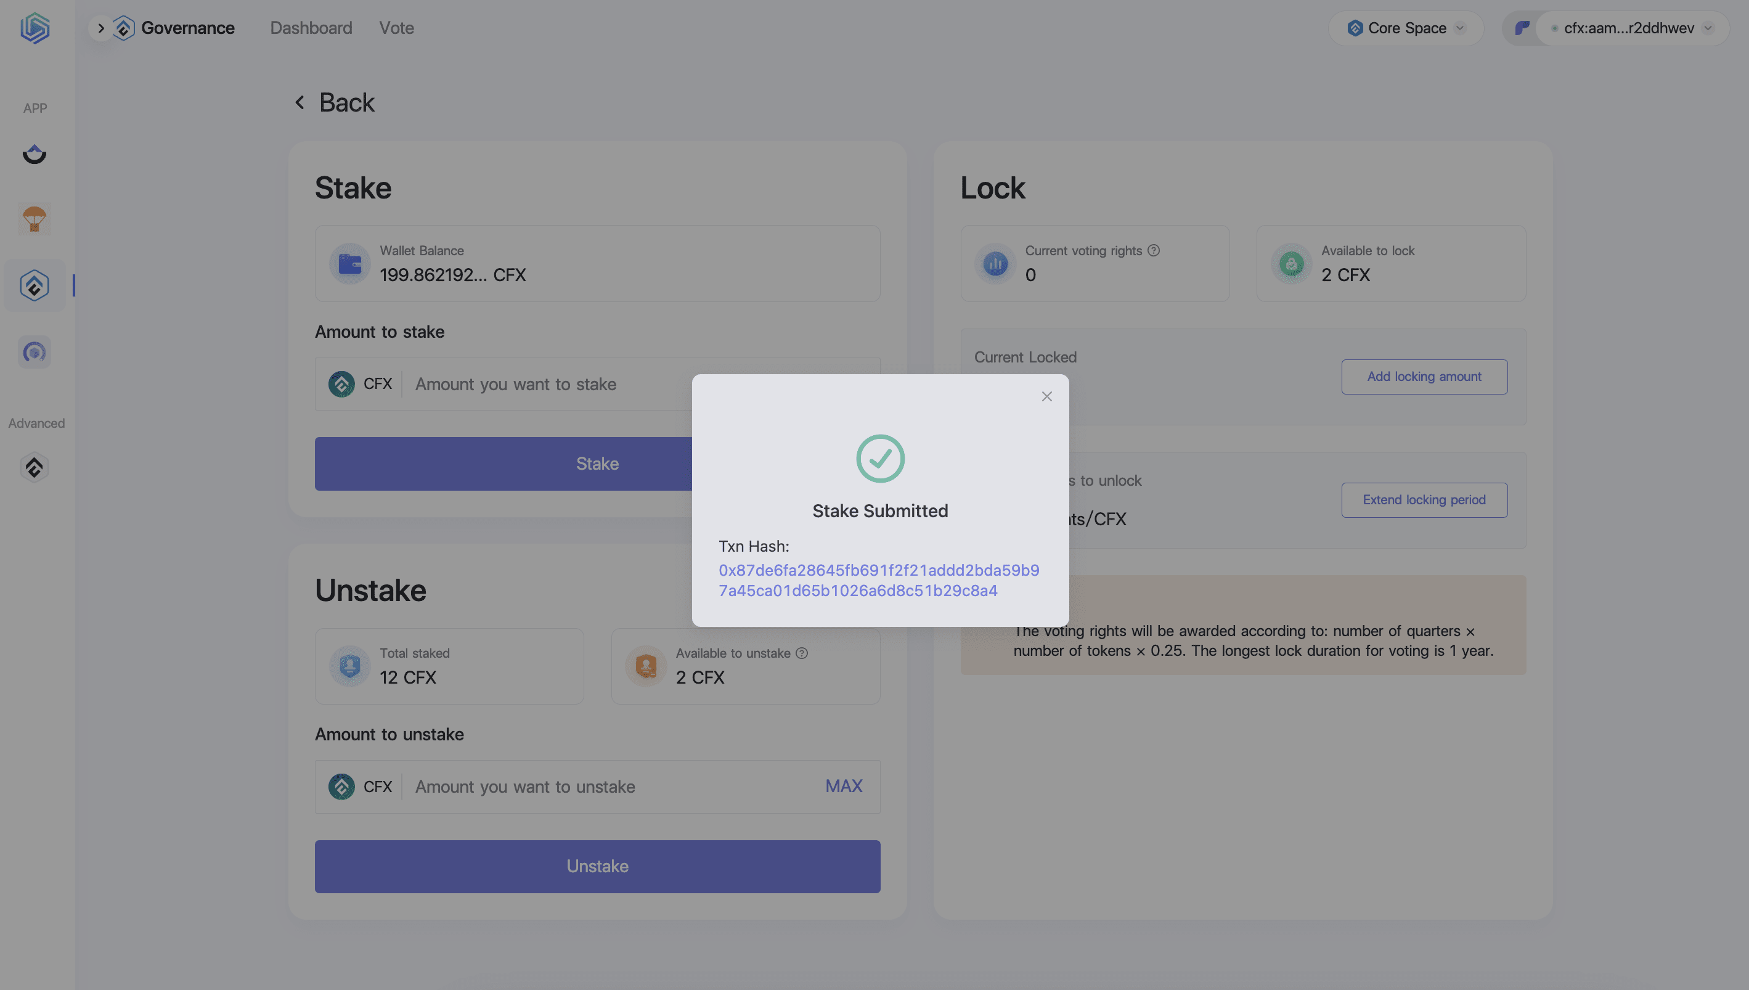Viewport: 1749px width, 990px height.
Task: Expand sidebar with the chevron beside Governance
Action: pos(100,28)
